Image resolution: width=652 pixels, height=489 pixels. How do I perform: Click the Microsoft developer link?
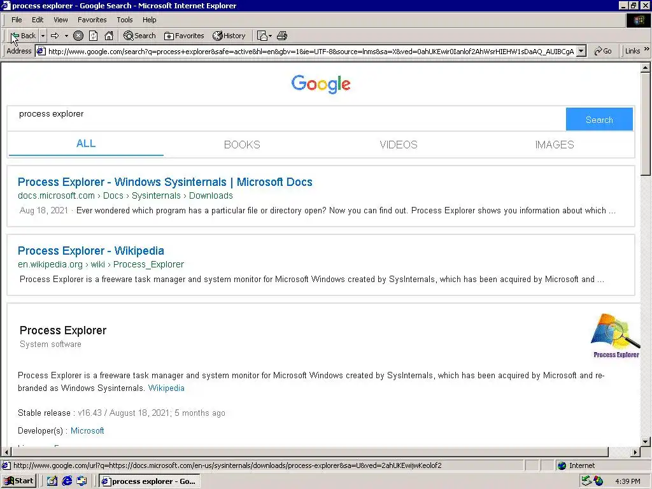point(87,431)
